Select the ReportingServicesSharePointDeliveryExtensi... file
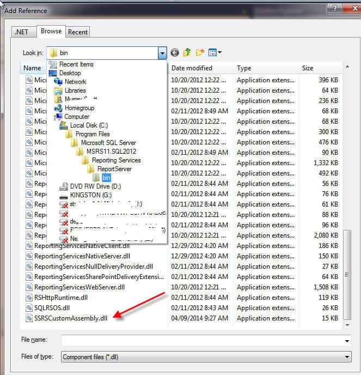Screen dimensions: 361x375 click(99, 277)
